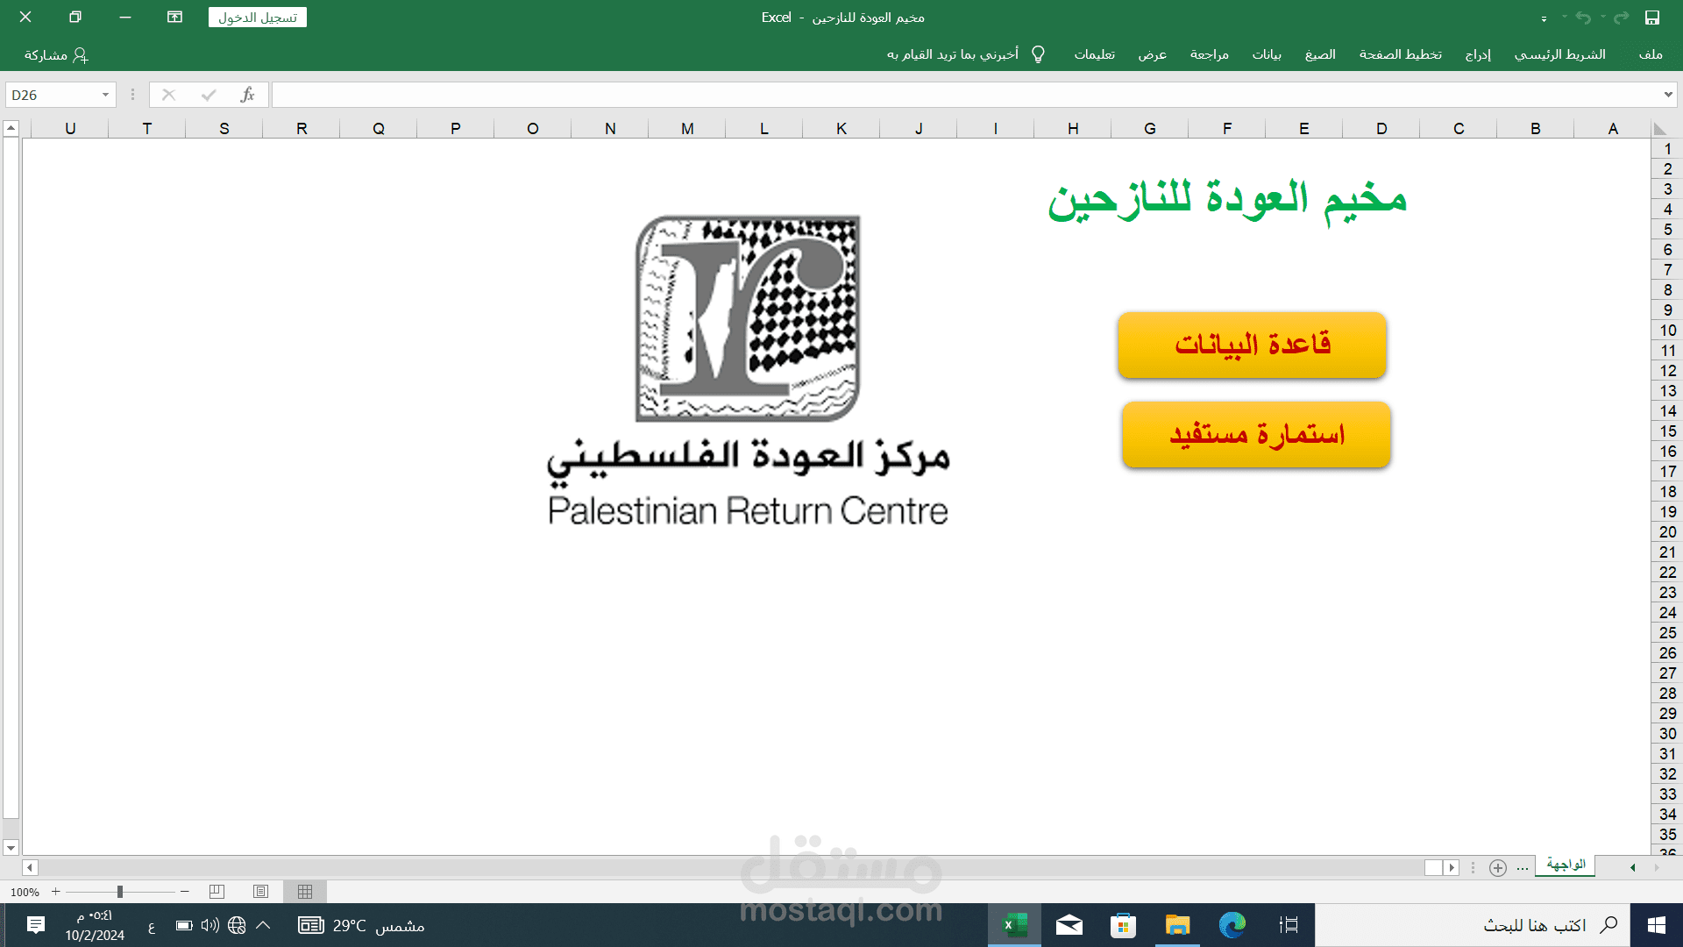
Task: Click the zoom out minus button
Action: [185, 892]
